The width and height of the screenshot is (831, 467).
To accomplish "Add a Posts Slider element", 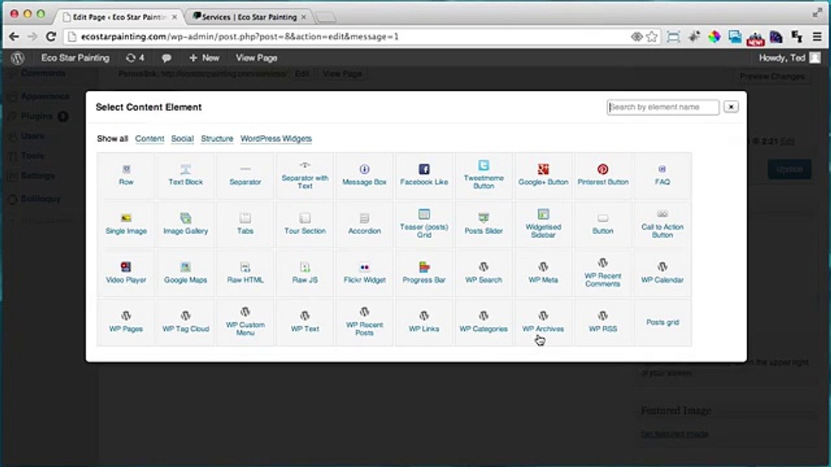I will [484, 224].
